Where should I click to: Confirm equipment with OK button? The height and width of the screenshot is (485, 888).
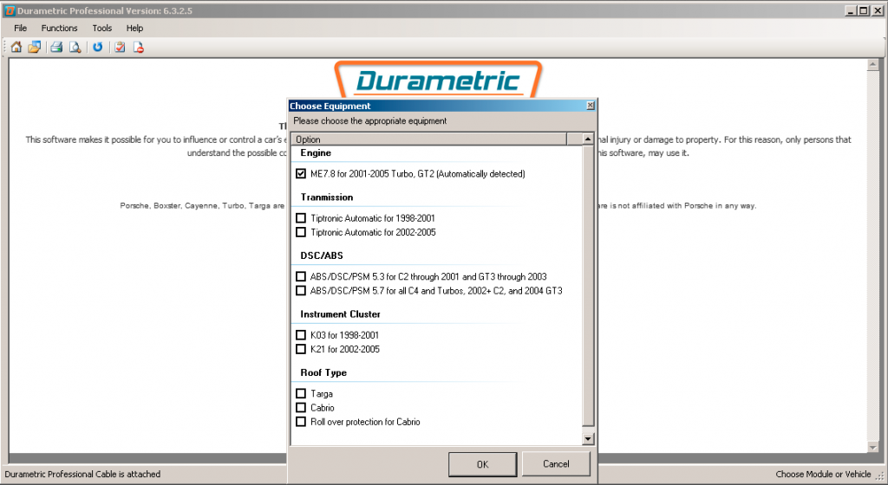coord(482,464)
